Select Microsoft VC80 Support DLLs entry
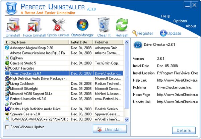201x139 pixels. [31, 94]
